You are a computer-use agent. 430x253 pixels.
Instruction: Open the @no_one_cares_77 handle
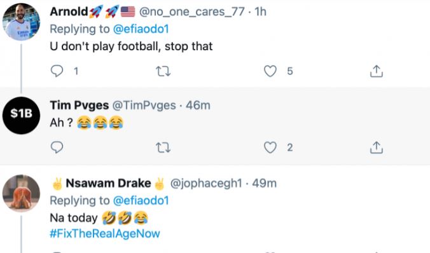(x=192, y=12)
